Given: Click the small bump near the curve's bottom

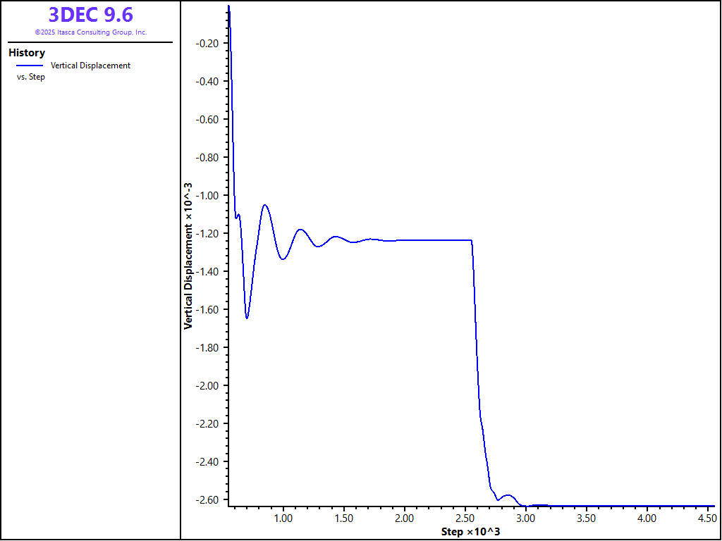Looking at the screenshot, I should pyautogui.click(x=508, y=495).
